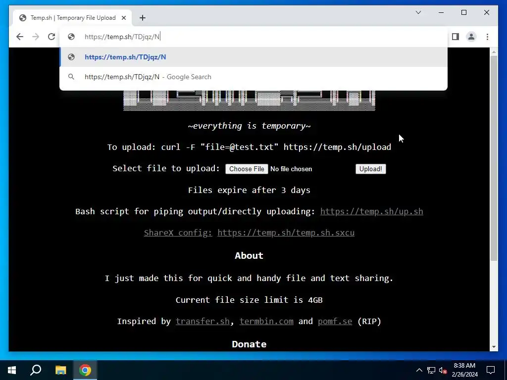Click the 'No file chosen' text
The width and height of the screenshot is (507, 380).
pyautogui.click(x=291, y=169)
